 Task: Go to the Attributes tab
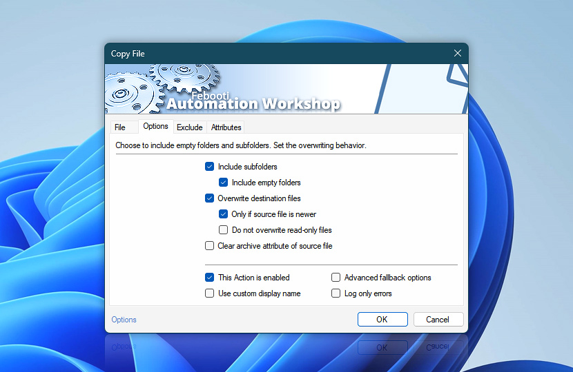[226, 127]
